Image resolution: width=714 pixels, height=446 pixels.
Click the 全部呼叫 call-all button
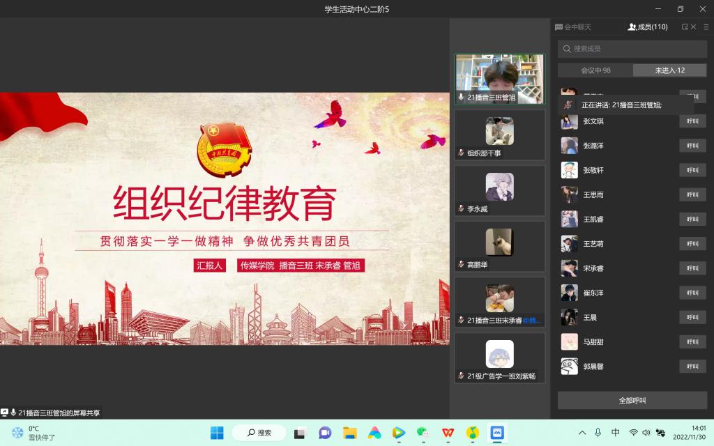632,401
